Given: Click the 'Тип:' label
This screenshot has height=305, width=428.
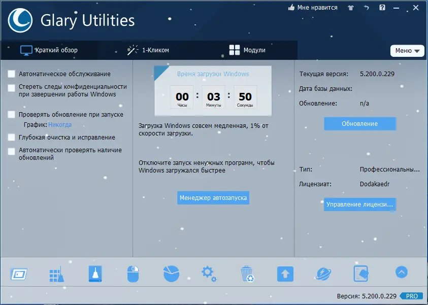Looking at the screenshot, I should 306,170.
